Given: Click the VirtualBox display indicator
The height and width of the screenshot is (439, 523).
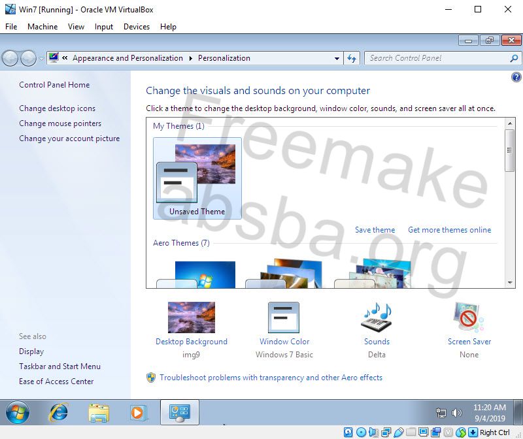Looking at the screenshot, I should click(423, 432).
